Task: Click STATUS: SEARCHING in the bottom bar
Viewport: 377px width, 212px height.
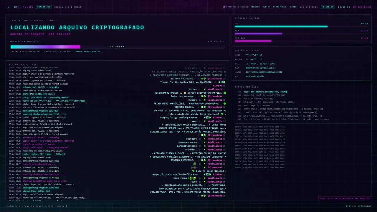Action: 358,206
